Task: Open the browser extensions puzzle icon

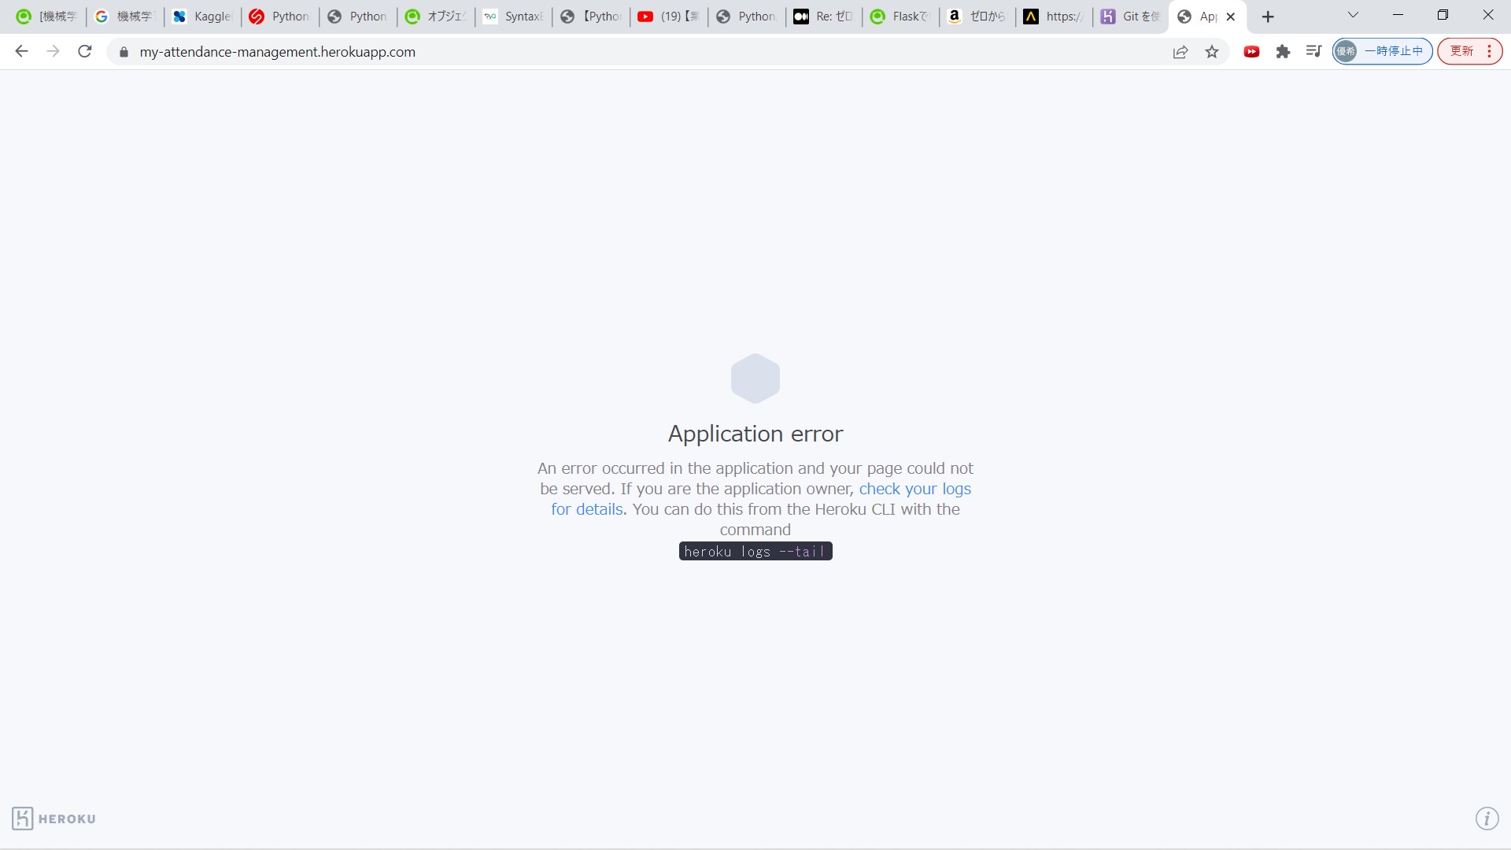Action: 1284,51
